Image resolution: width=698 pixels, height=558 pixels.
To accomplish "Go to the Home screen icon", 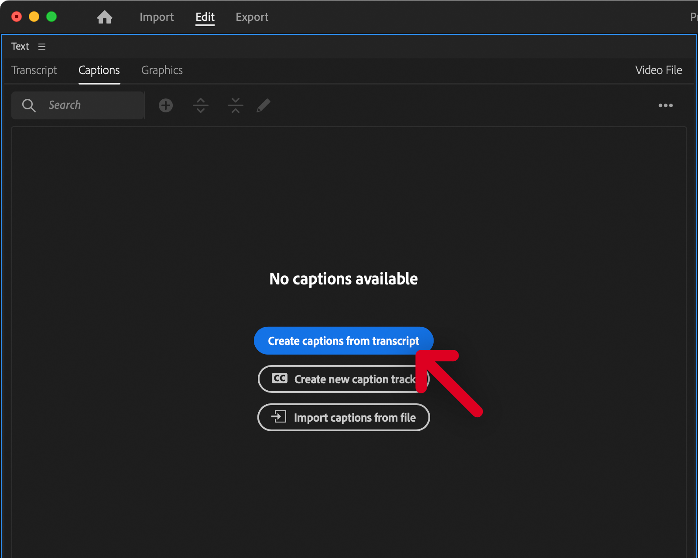I will (105, 17).
